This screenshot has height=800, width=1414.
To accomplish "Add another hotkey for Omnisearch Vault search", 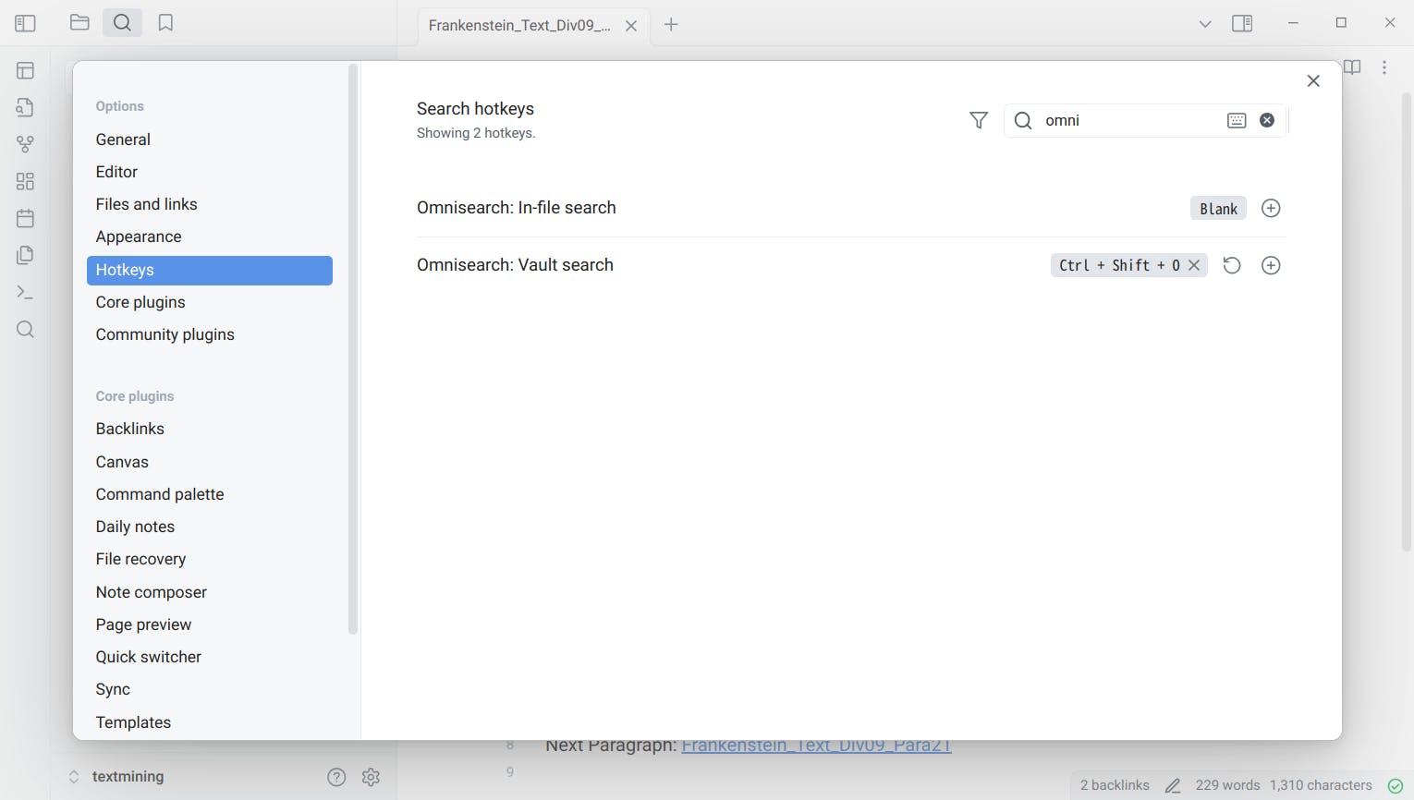I will (x=1271, y=265).
